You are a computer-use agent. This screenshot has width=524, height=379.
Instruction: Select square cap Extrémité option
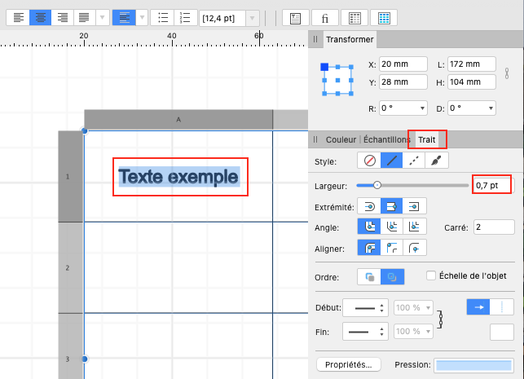click(x=414, y=206)
